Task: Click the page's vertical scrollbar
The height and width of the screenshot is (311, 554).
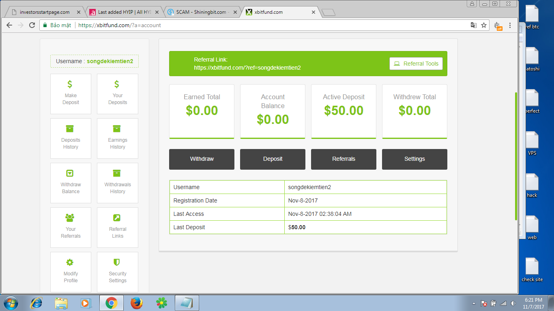Action: (516, 156)
